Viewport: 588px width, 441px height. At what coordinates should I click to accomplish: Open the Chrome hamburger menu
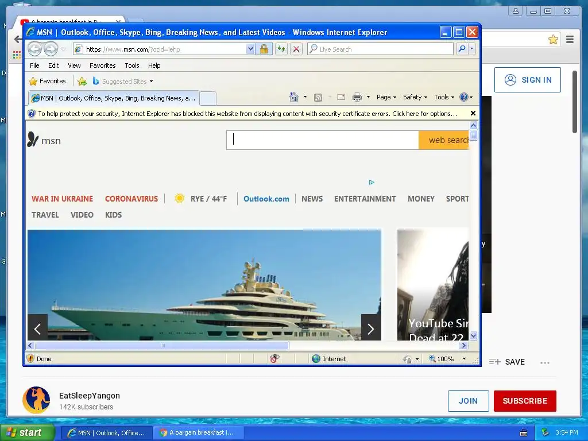[x=570, y=40]
